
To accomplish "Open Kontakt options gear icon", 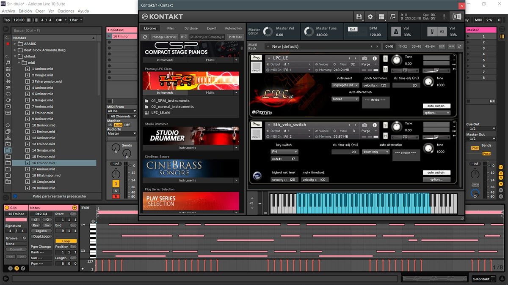I will coord(370,17).
